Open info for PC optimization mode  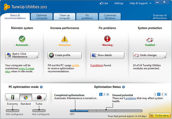pyautogui.click(x=41, y=87)
